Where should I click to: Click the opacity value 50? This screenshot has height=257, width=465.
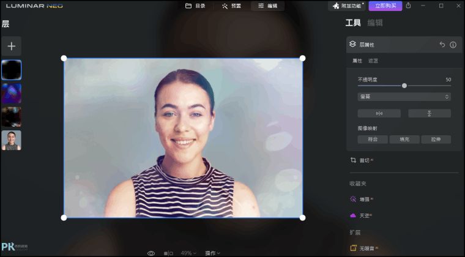[x=448, y=80]
